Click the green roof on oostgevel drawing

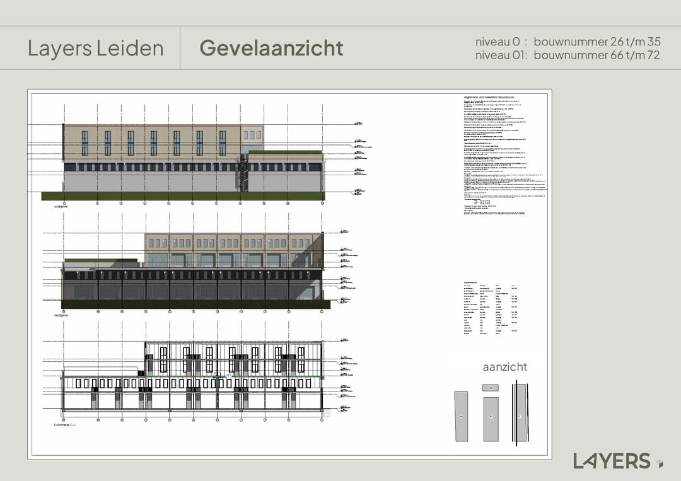click(x=285, y=152)
